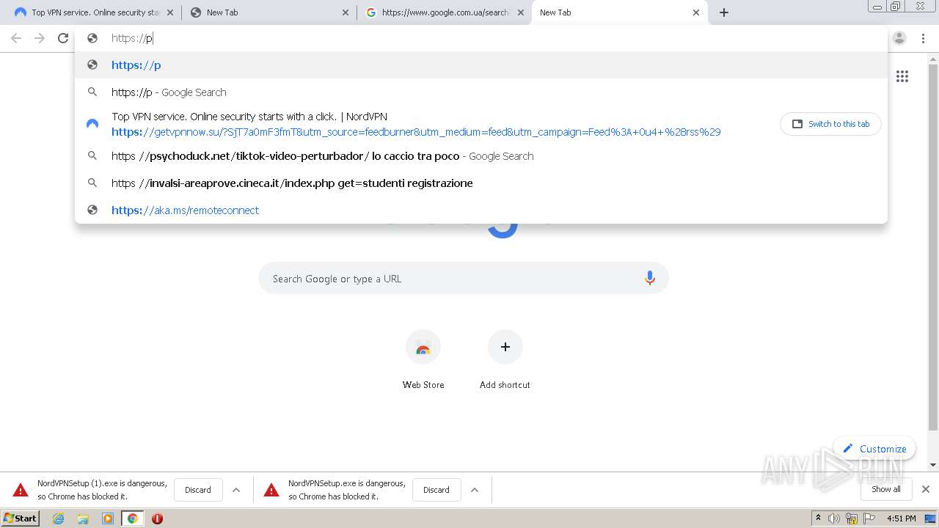Close the Top VPN service tab
This screenshot has width=939, height=528.
click(x=170, y=12)
